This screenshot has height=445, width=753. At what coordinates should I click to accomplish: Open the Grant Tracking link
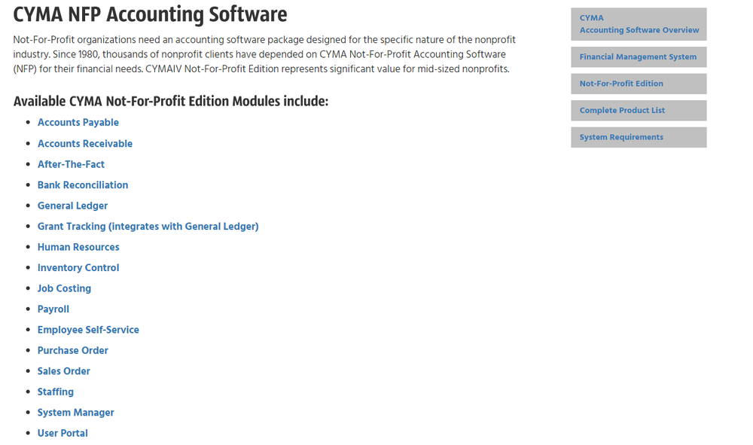(x=148, y=226)
